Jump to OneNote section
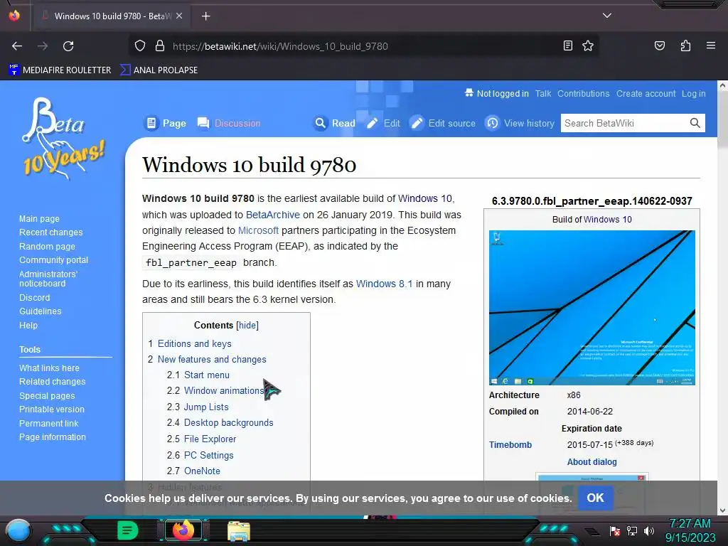Image resolution: width=728 pixels, height=546 pixels. pyautogui.click(x=202, y=471)
